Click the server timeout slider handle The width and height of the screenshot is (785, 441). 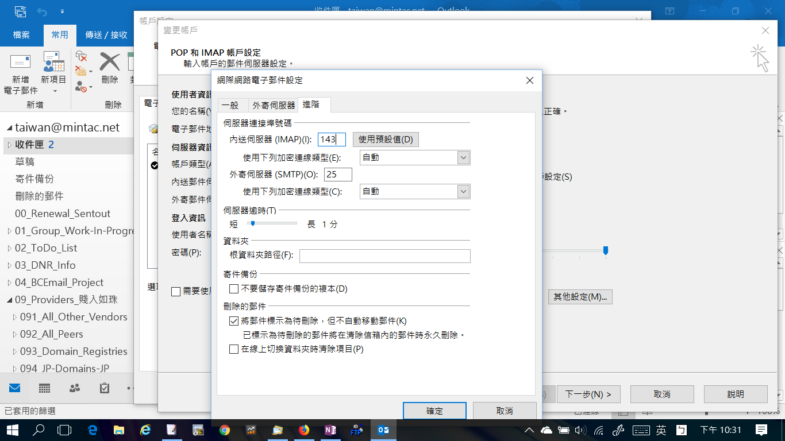pos(252,223)
